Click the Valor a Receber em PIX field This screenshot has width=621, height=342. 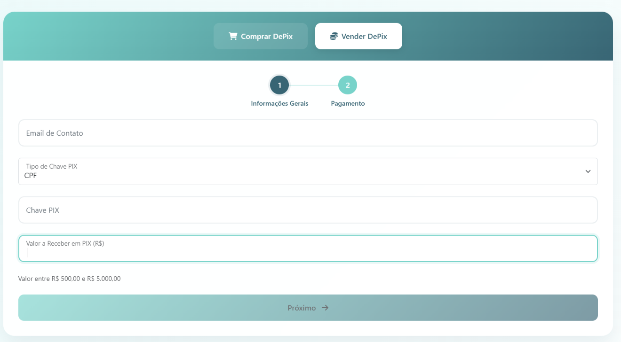[x=308, y=249]
